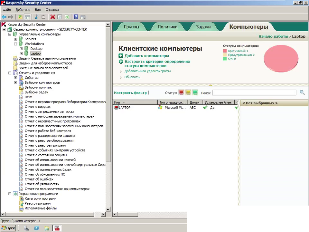
Task: Click the Критический red legend swatch
Action: coord(225,51)
